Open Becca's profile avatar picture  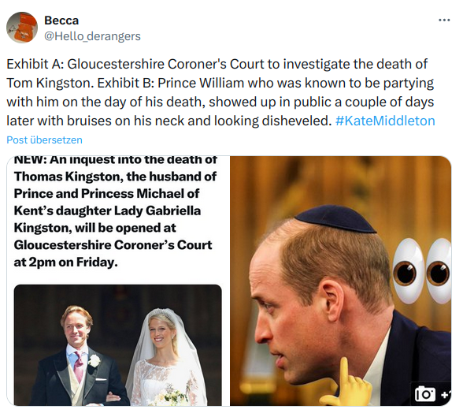pyautogui.click(x=22, y=28)
